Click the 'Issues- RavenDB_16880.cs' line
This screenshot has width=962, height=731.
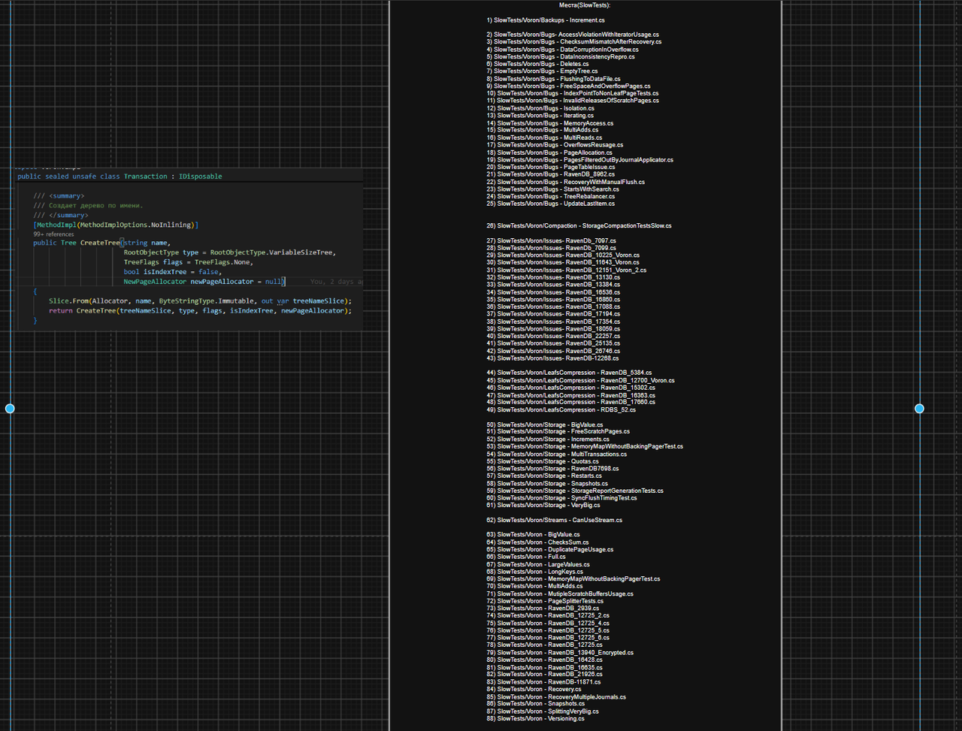(554, 300)
